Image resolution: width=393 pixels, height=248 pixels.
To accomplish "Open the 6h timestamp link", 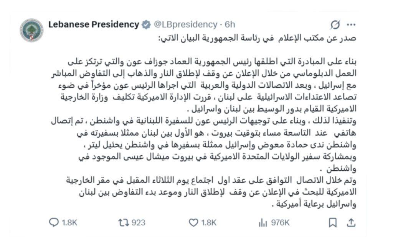I will click(x=230, y=25).
